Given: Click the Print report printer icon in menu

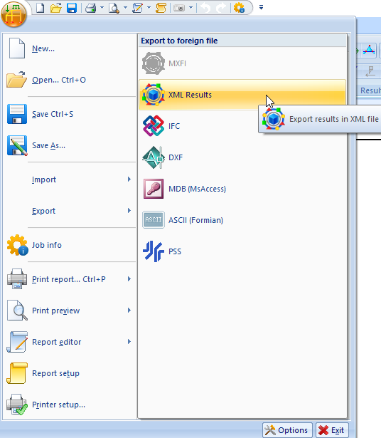Looking at the screenshot, I should coord(17,278).
